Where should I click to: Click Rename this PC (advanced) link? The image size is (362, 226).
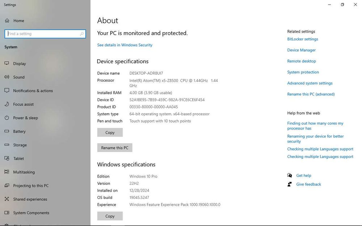pos(311,94)
